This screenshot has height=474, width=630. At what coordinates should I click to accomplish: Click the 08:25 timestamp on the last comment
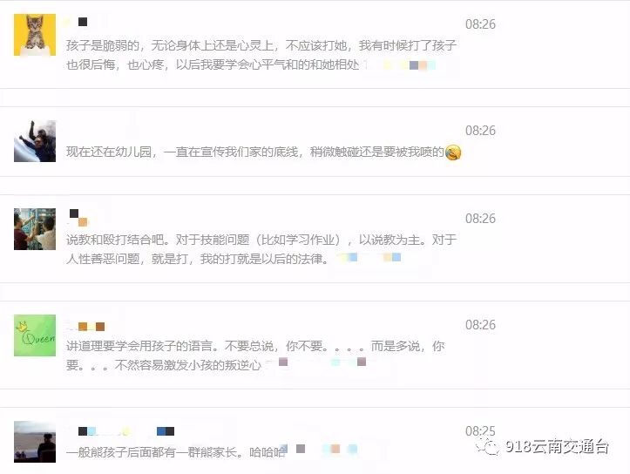pyautogui.click(x=480, y=431)
